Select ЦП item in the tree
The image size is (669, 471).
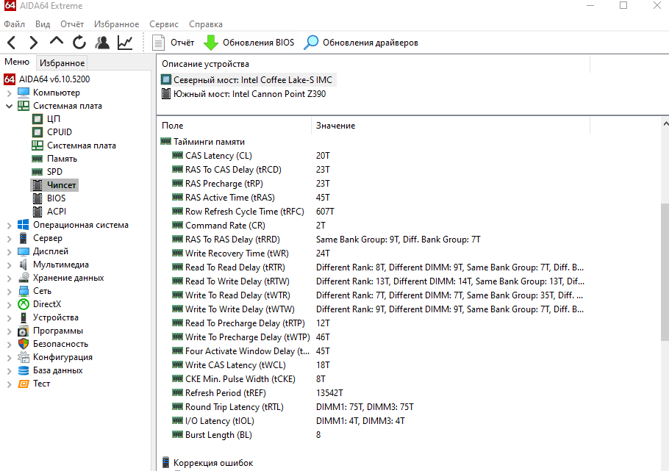pos(46,118)
